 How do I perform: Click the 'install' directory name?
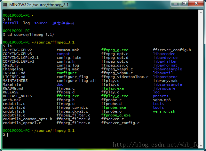pyautogui.click(x=11, y=23)
